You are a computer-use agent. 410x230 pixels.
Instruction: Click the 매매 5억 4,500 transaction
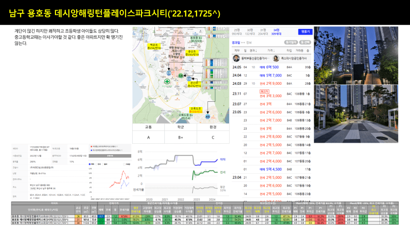click(271, 169)
